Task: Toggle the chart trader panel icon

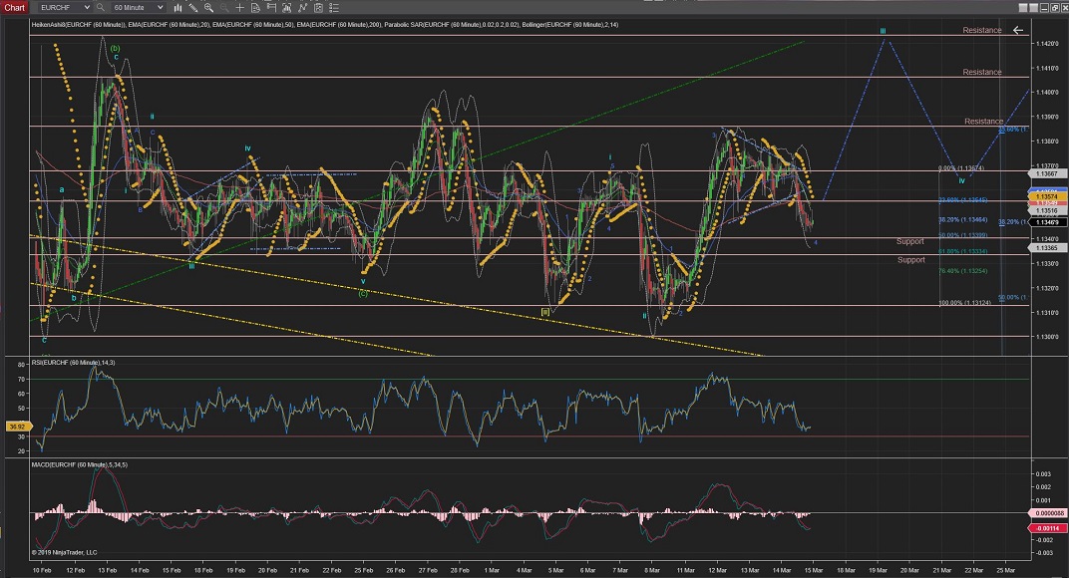Action: click(x=270, y=8)
